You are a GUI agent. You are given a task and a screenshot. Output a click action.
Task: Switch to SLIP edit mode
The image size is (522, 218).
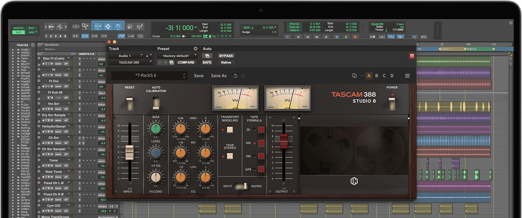click(x=18, y=32)
